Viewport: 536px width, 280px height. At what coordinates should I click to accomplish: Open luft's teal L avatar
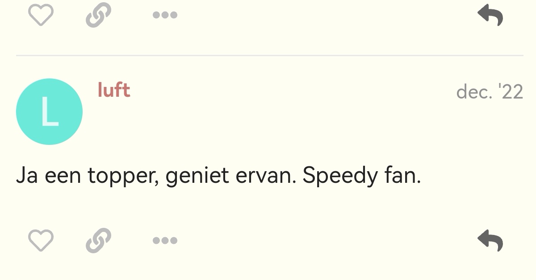click(49, 111)
